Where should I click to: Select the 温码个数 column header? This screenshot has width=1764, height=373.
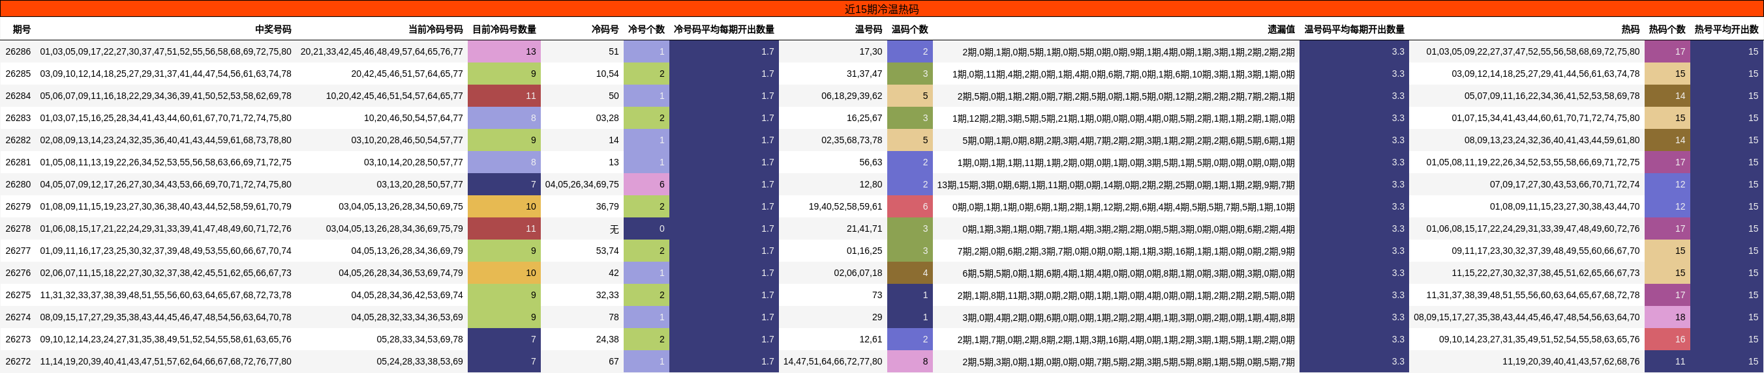click(909, 29)
